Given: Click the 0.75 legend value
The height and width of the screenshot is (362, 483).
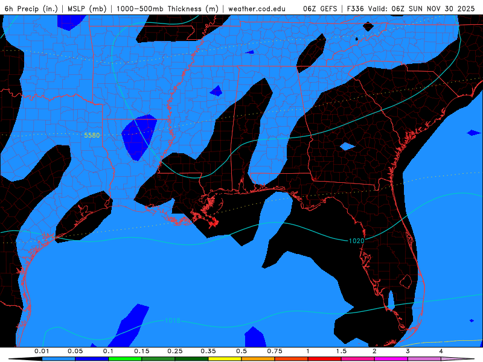Looking at the screenshot, I should (x=275, y=351).
